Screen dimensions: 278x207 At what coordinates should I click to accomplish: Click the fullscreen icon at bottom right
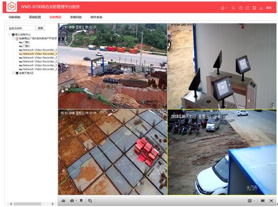pyautogui.click(x=271, y=201)
